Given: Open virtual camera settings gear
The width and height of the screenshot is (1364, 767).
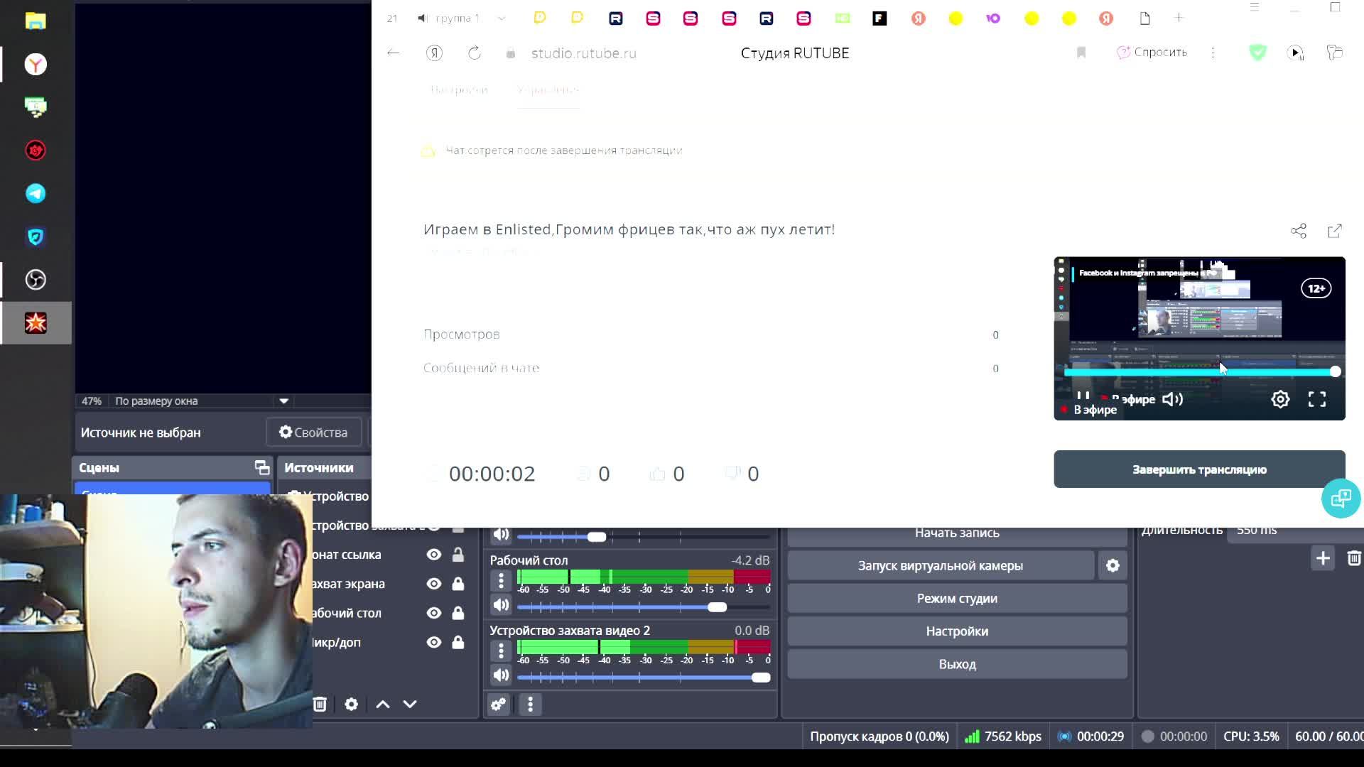Looking at the screenshot, I should point(1113,565).
